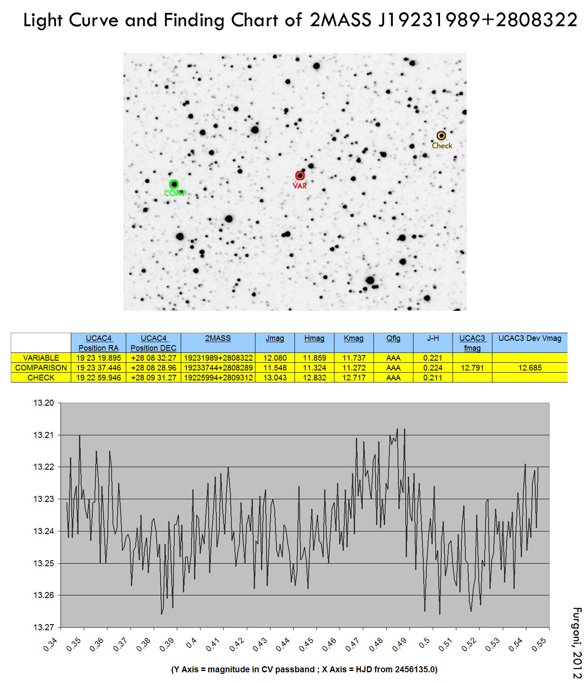Image resolution: width=586 pixels, height=683 pixels.
Task: Click the red VAR label
Action: pos(300,186)
